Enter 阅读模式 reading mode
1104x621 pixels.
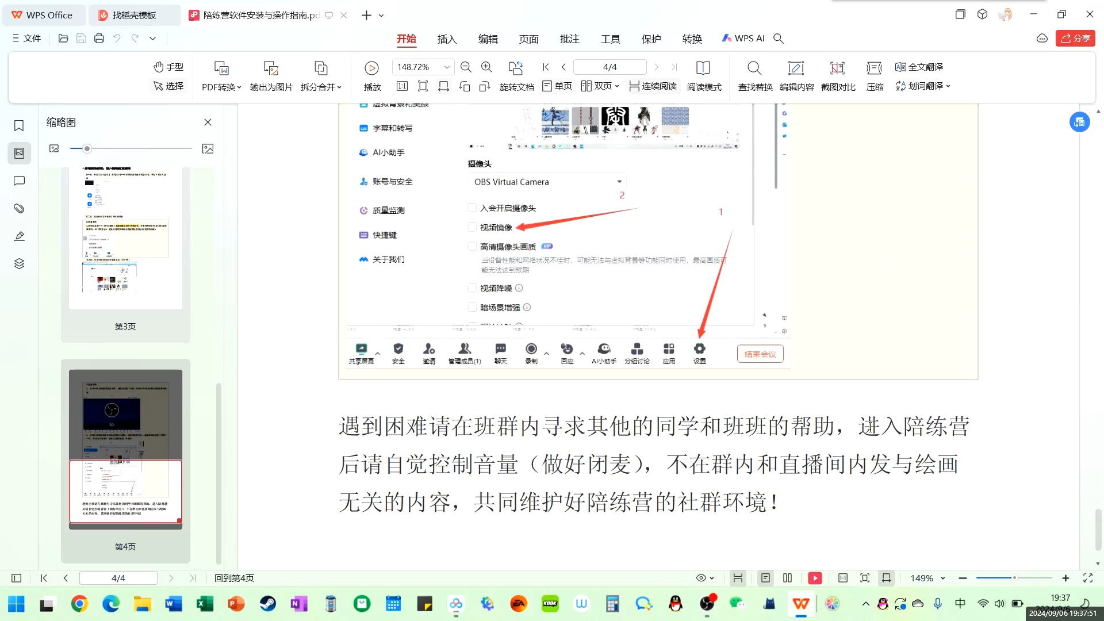(704, 76)
